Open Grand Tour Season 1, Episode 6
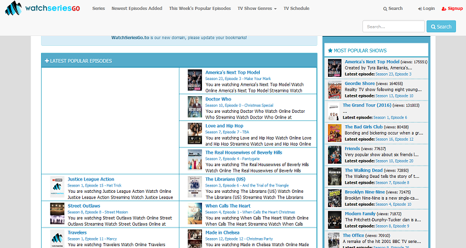 pos(390,117)
